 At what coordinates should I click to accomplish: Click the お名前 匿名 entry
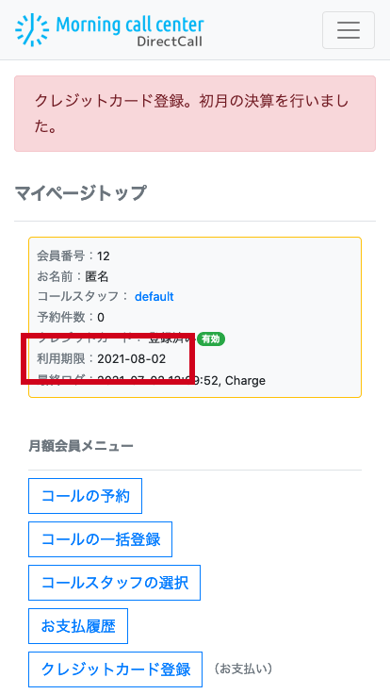73,276
